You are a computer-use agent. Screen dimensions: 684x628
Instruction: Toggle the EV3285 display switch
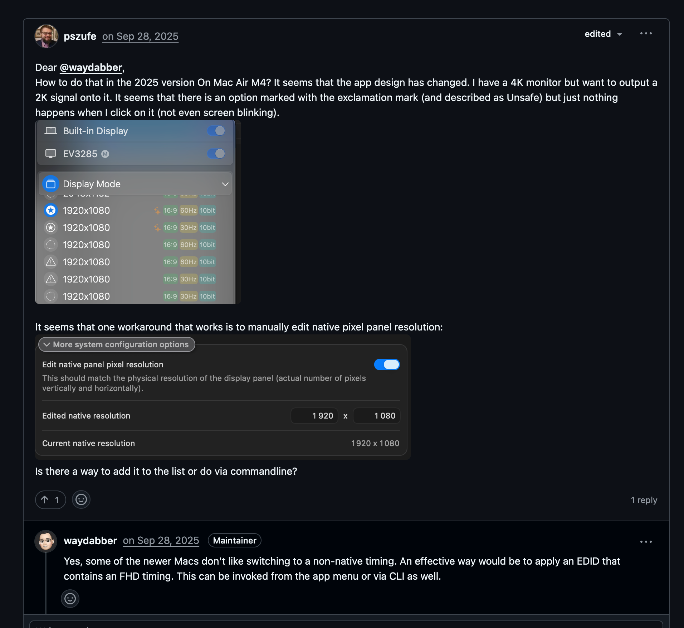[216, 154]
